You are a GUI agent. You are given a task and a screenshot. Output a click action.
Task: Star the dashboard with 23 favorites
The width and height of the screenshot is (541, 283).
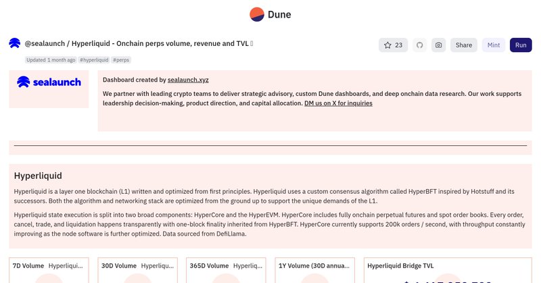pos(393,45)
